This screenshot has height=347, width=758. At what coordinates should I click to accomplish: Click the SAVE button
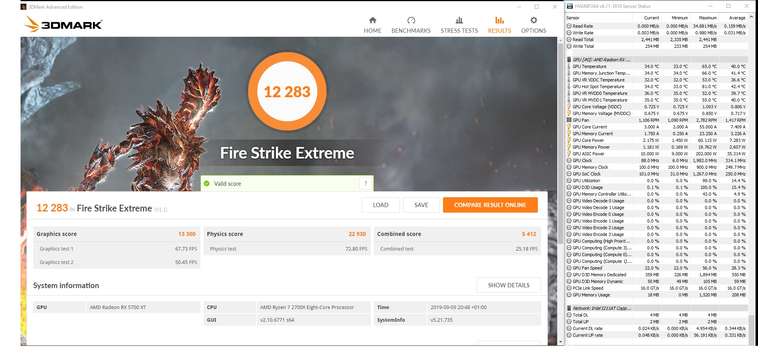pos(421,205)
